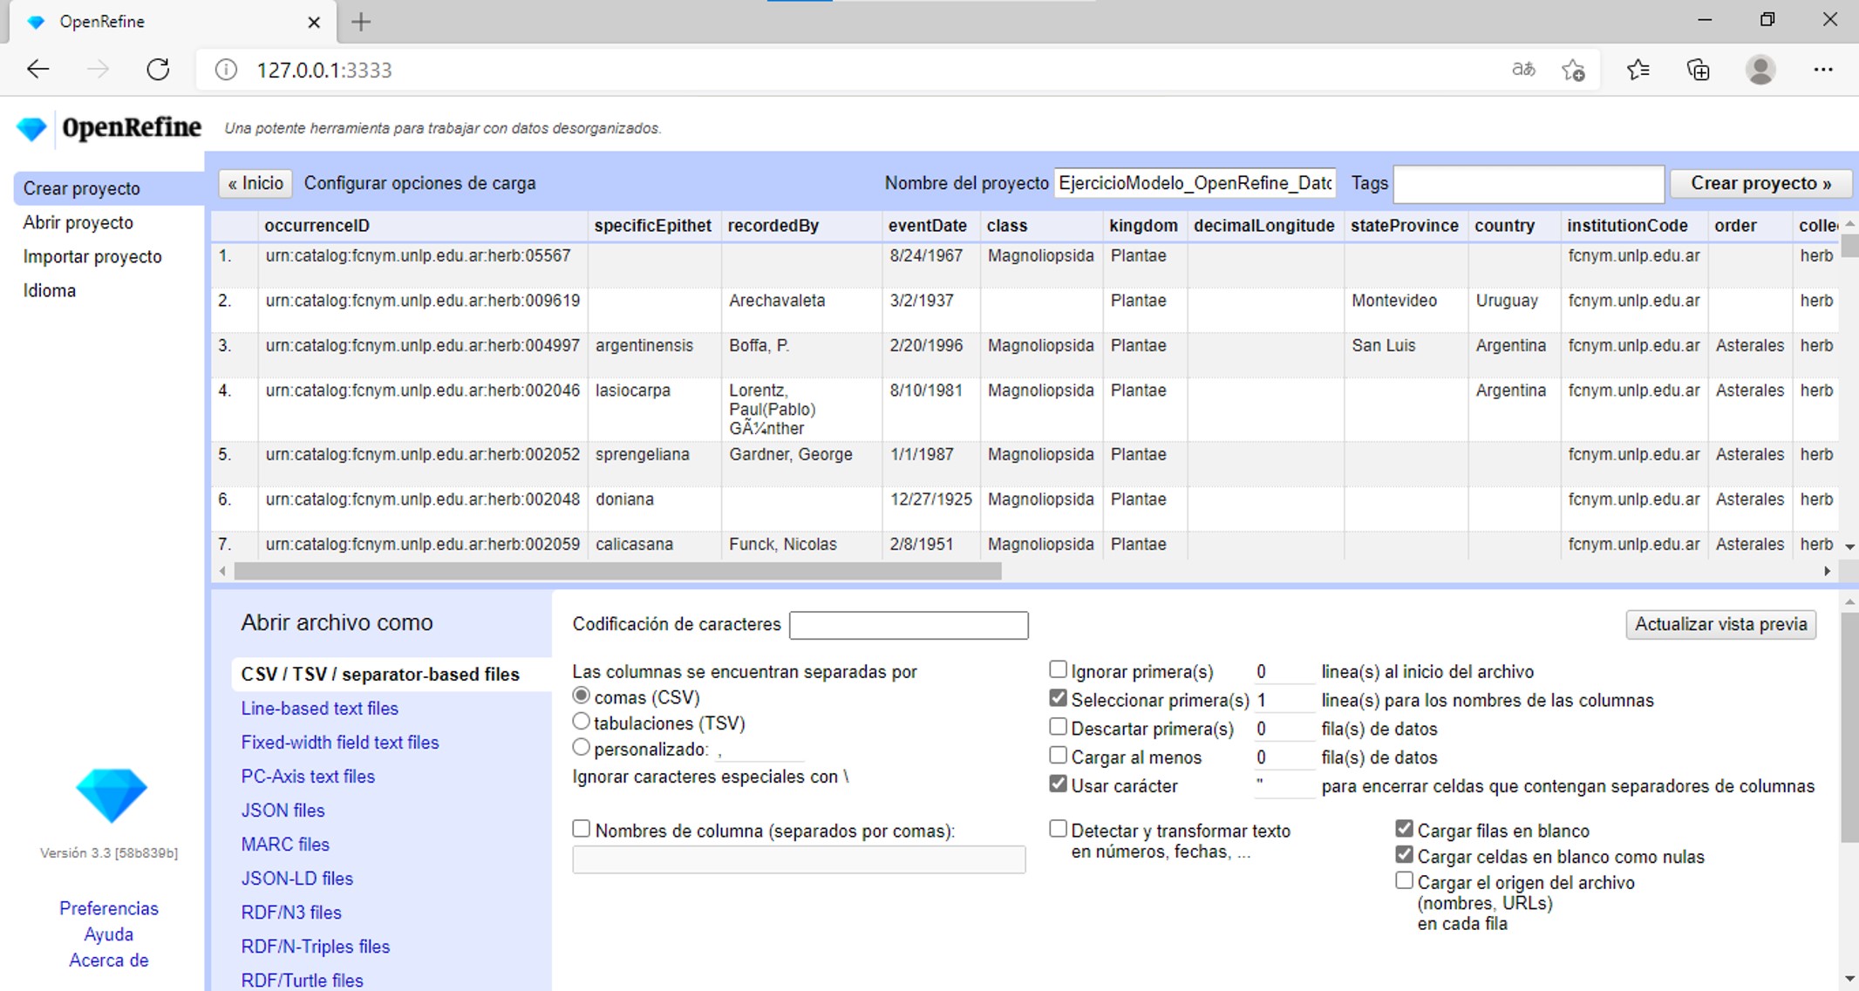The height and width of the screenshot is (991, 1859).
Task: Select PC-Axis text files format
Action: 308,777
